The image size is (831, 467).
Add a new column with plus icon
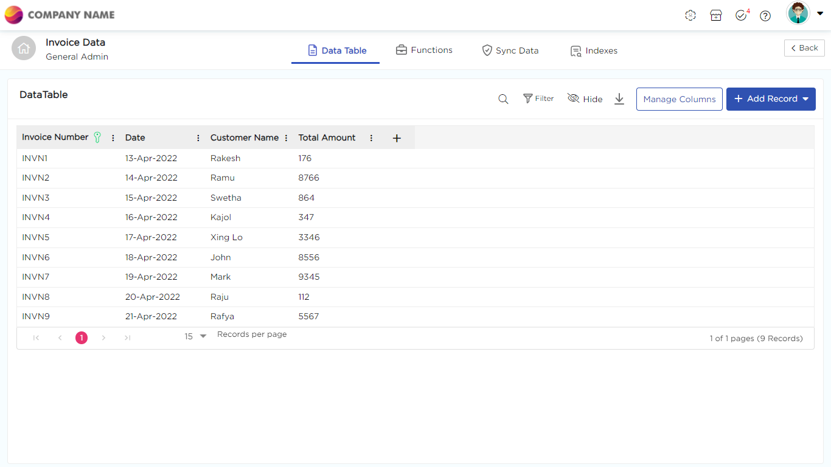click(x=397, y=138)
